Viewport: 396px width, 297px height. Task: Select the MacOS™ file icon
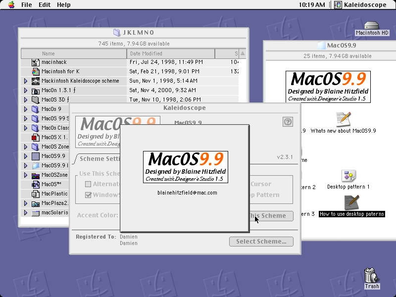pyautogui.click(x=36, y=184)
